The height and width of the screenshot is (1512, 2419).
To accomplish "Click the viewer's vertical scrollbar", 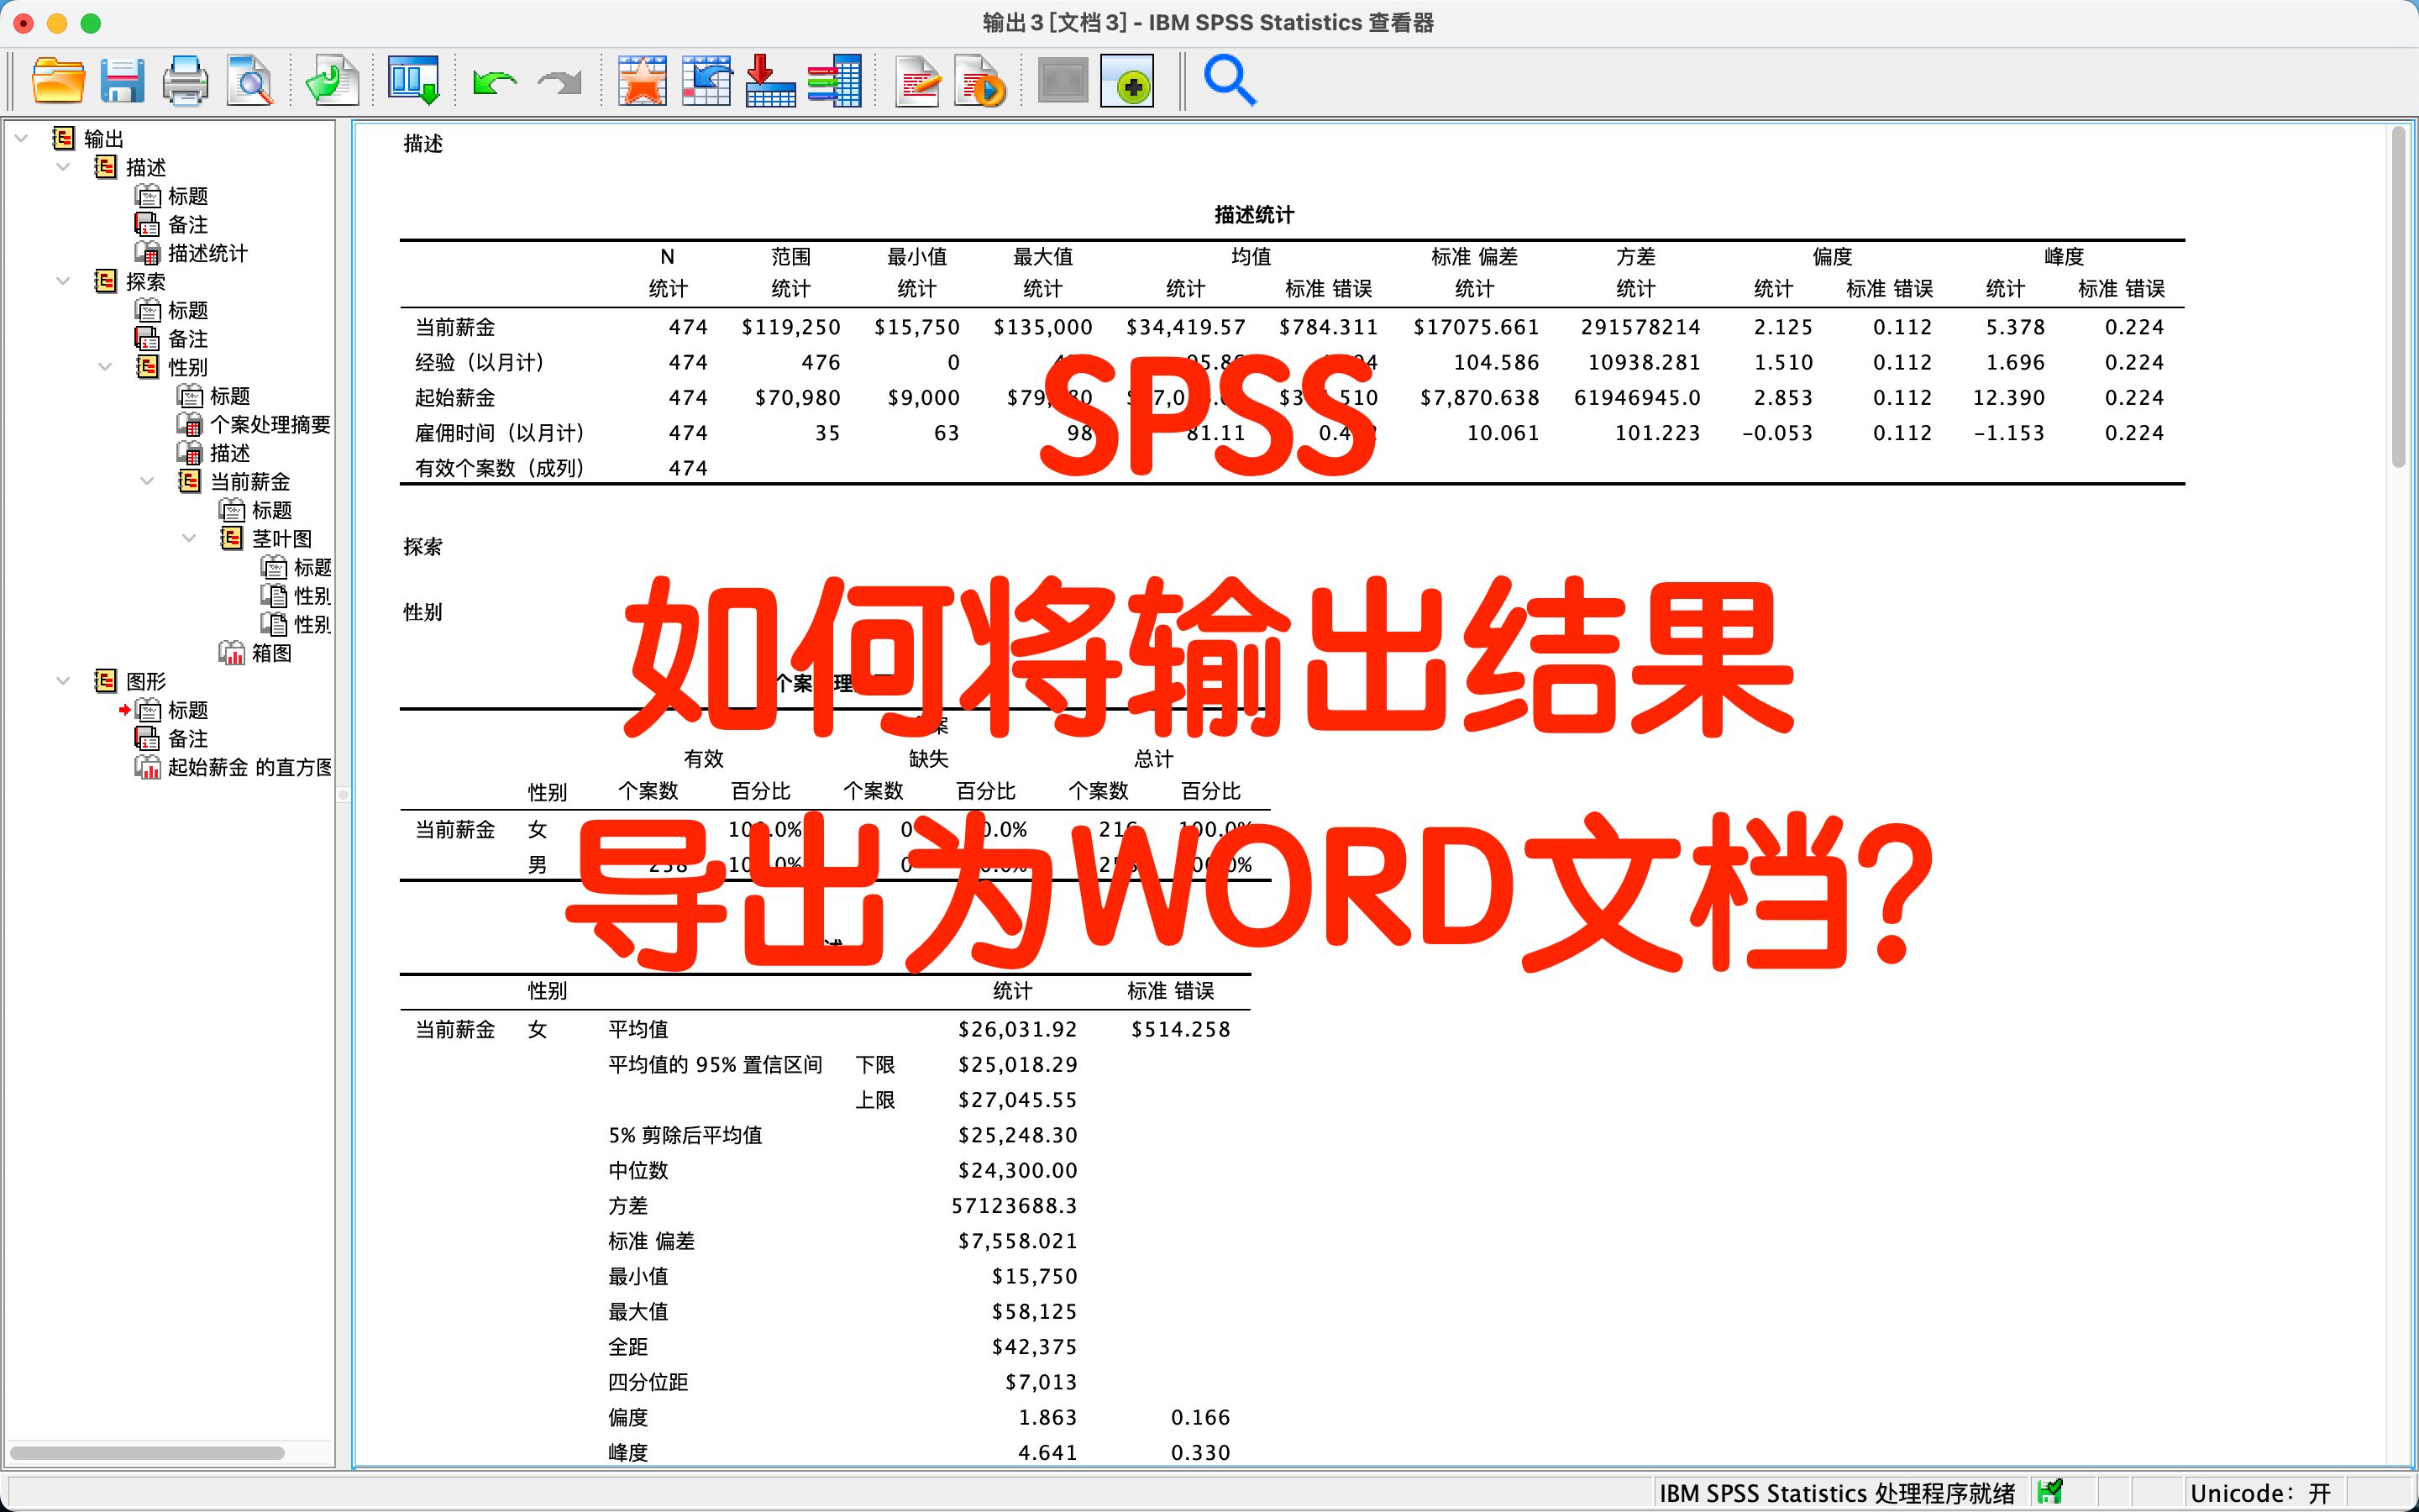I will tap(2398, 296).
